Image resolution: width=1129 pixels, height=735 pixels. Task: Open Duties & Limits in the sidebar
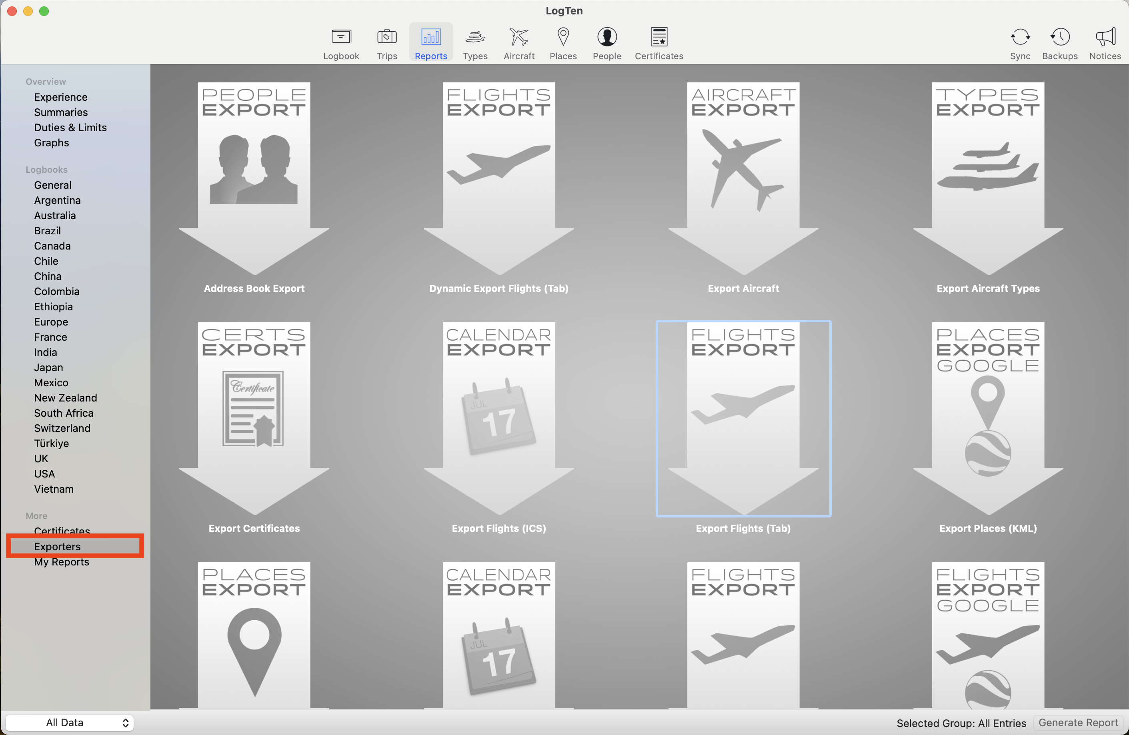[70, 128]
